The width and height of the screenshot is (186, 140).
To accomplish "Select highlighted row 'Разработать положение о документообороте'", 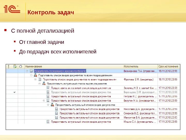I will pyautogui.click(x=93, y=71).
